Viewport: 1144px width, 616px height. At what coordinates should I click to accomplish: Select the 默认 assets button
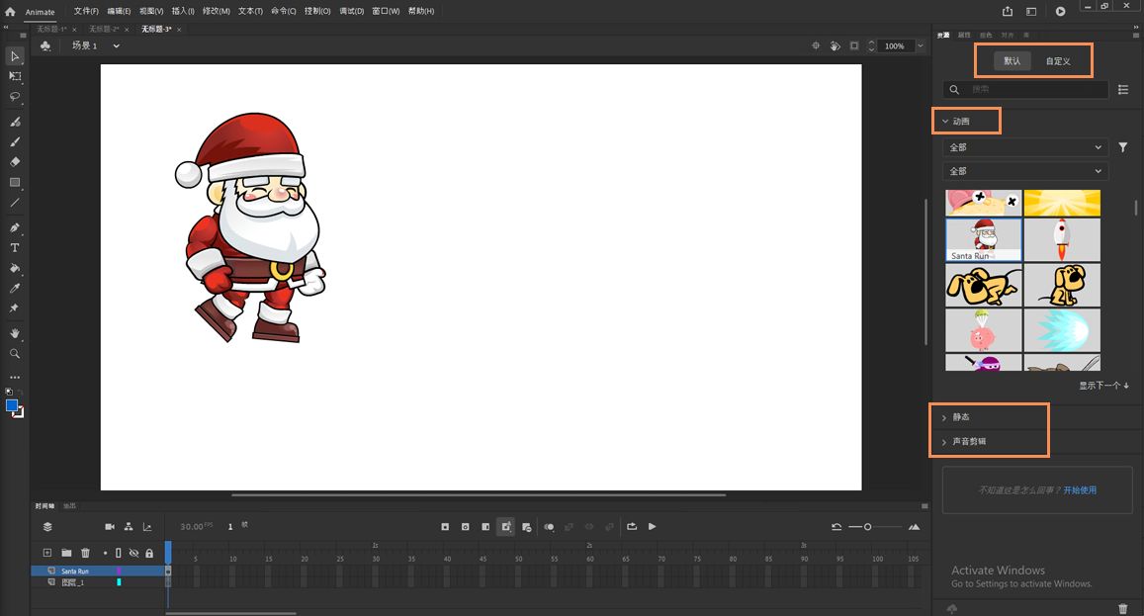[x=1012, y=60]
